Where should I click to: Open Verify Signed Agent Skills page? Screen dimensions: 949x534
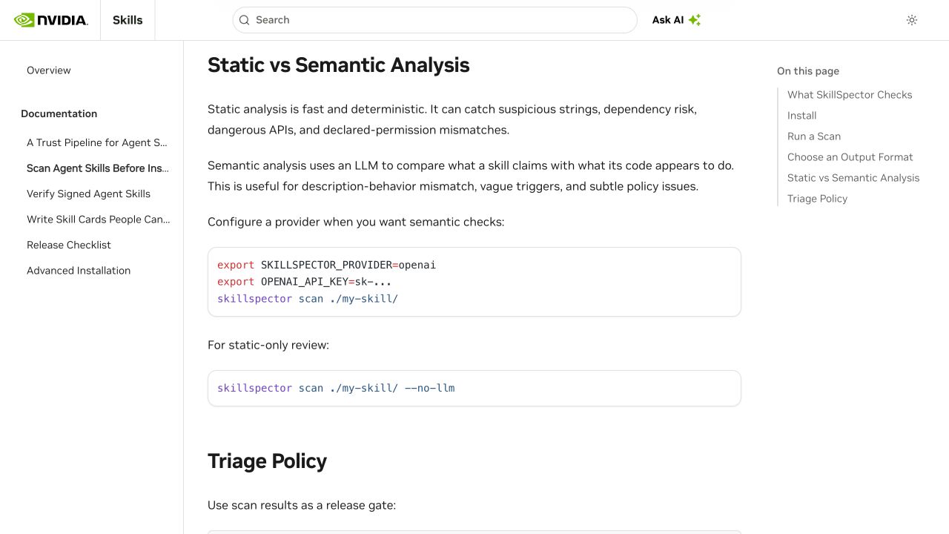coord(88,194)
